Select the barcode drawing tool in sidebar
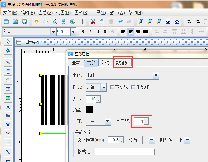Image resolution: width=208 pixels, height=162 pixels. pyautogui.click(x=8, y=125)
